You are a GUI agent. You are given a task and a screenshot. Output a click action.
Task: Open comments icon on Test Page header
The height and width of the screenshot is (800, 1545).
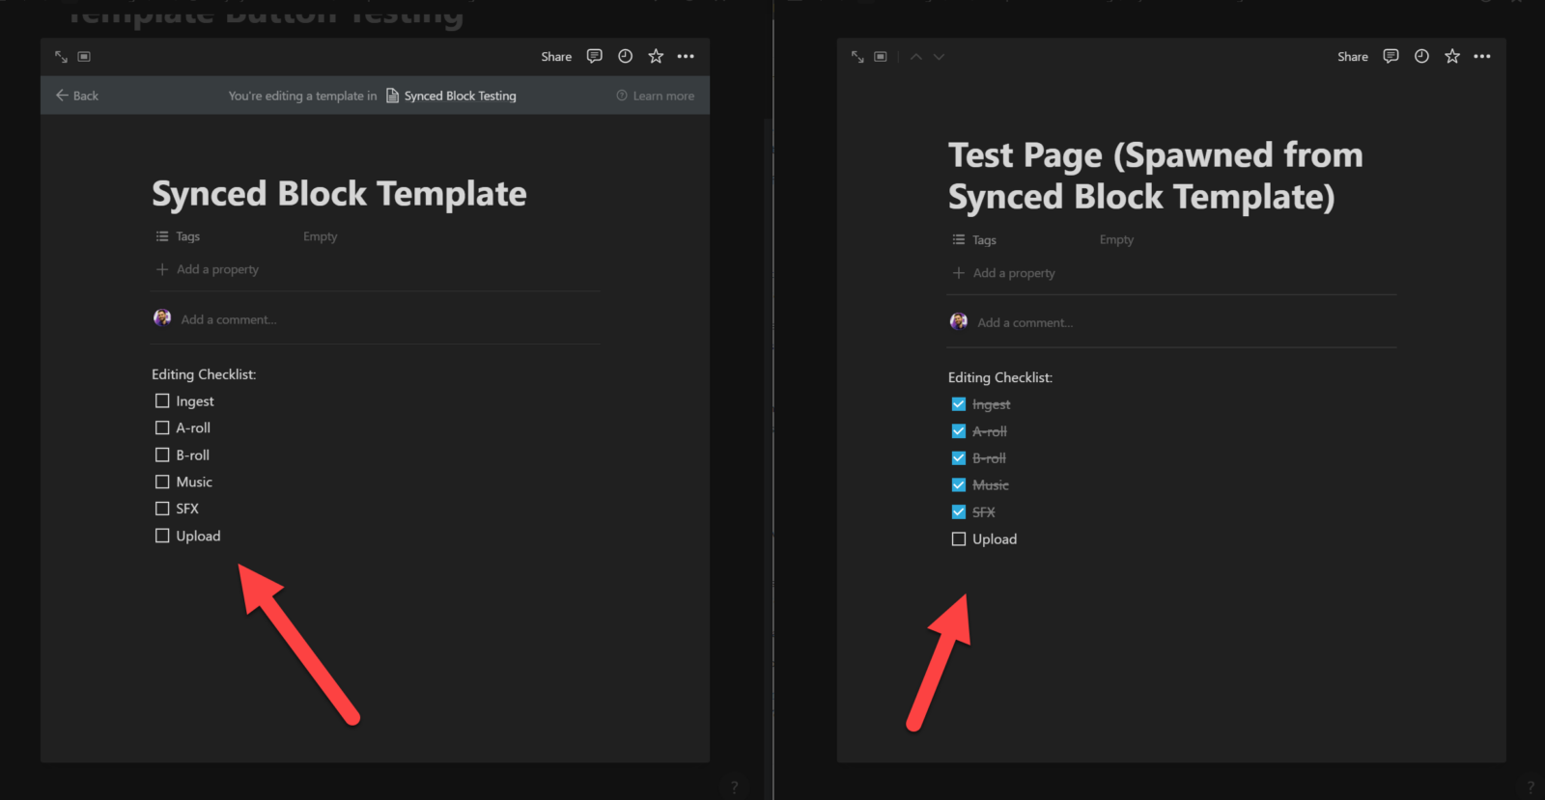pos(1390,56)
